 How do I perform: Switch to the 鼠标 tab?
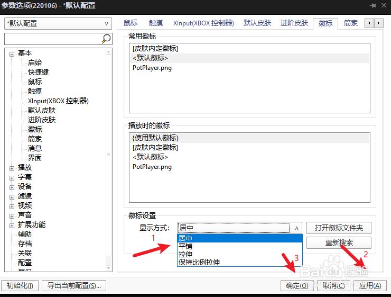point(131,23)
